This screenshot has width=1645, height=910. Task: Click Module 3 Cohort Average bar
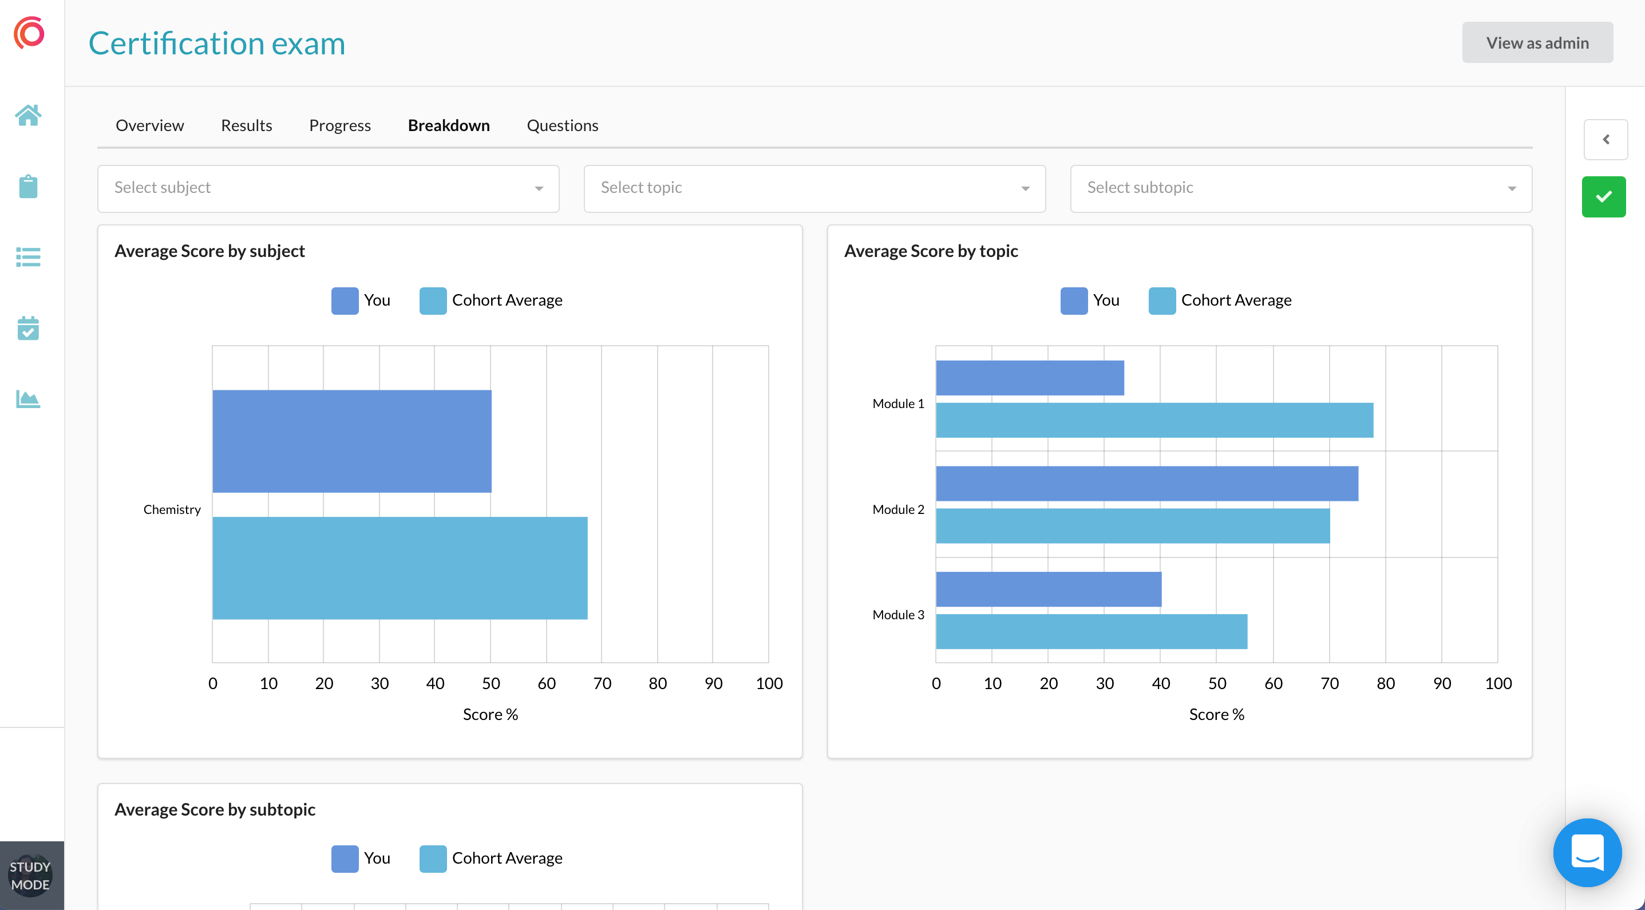[x=1092, y=632]
